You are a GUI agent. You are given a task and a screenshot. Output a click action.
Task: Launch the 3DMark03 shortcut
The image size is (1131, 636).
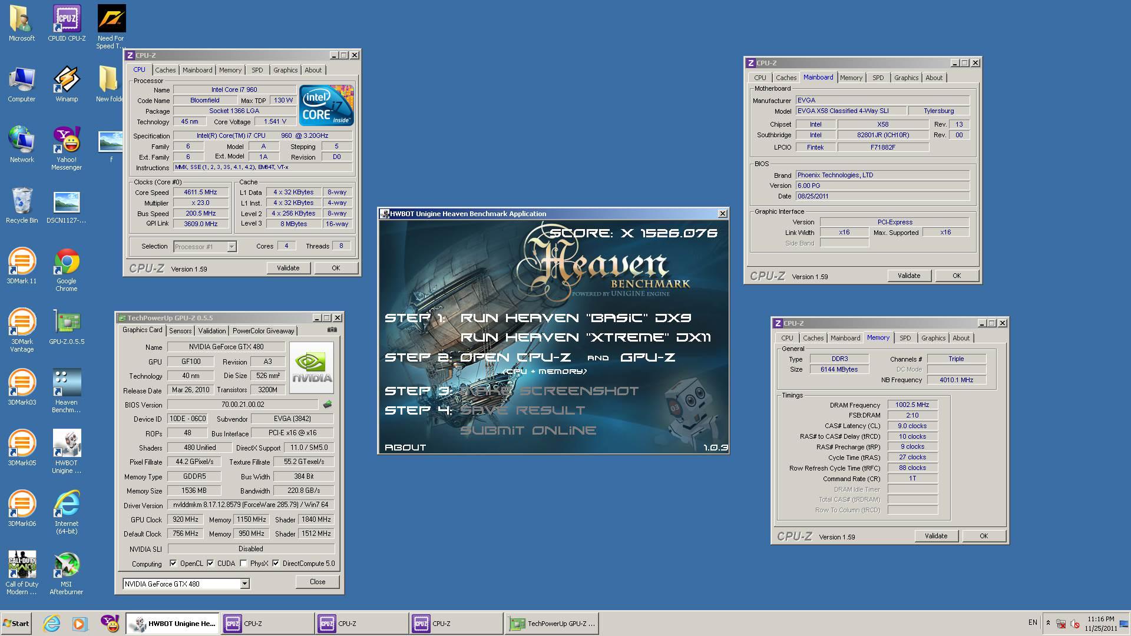[x=22, y=387]
